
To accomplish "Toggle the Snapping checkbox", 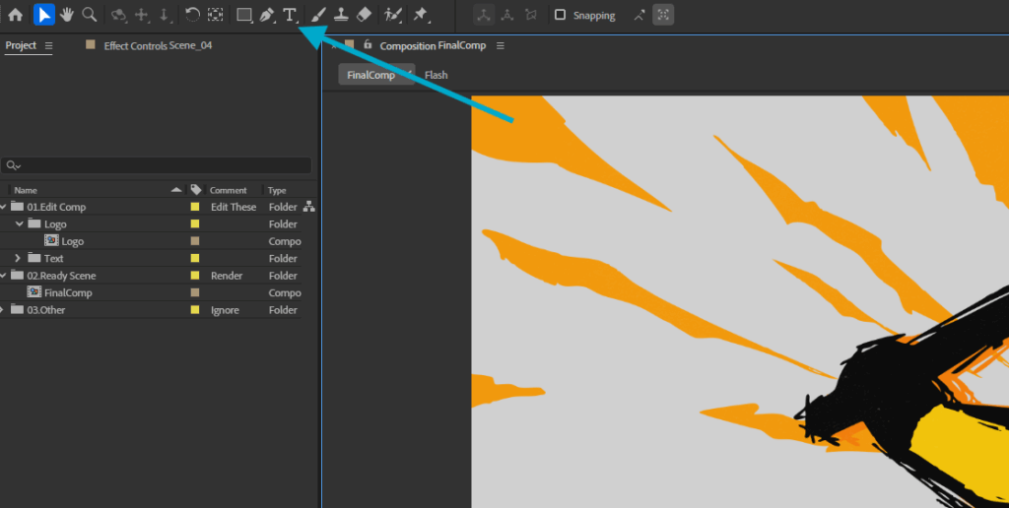I will point(560,15).
